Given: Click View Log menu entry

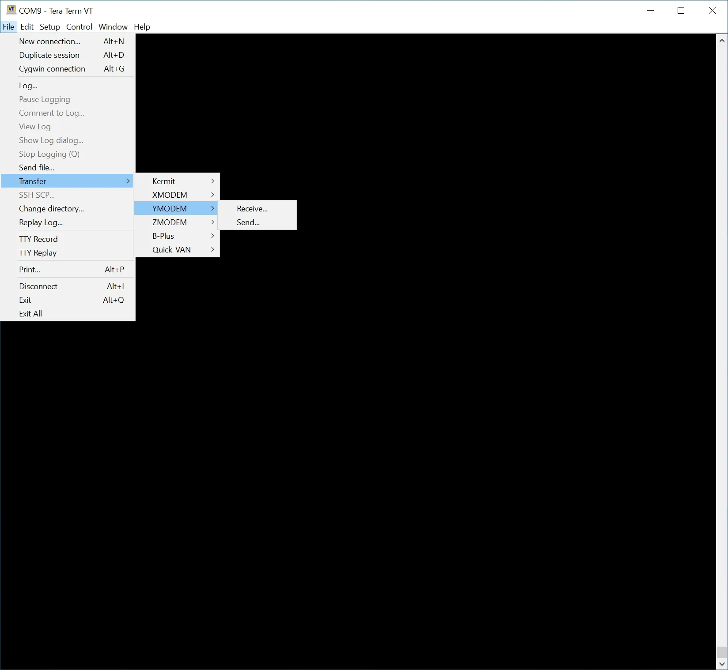Looking at the screenshot, I should 68,126.
